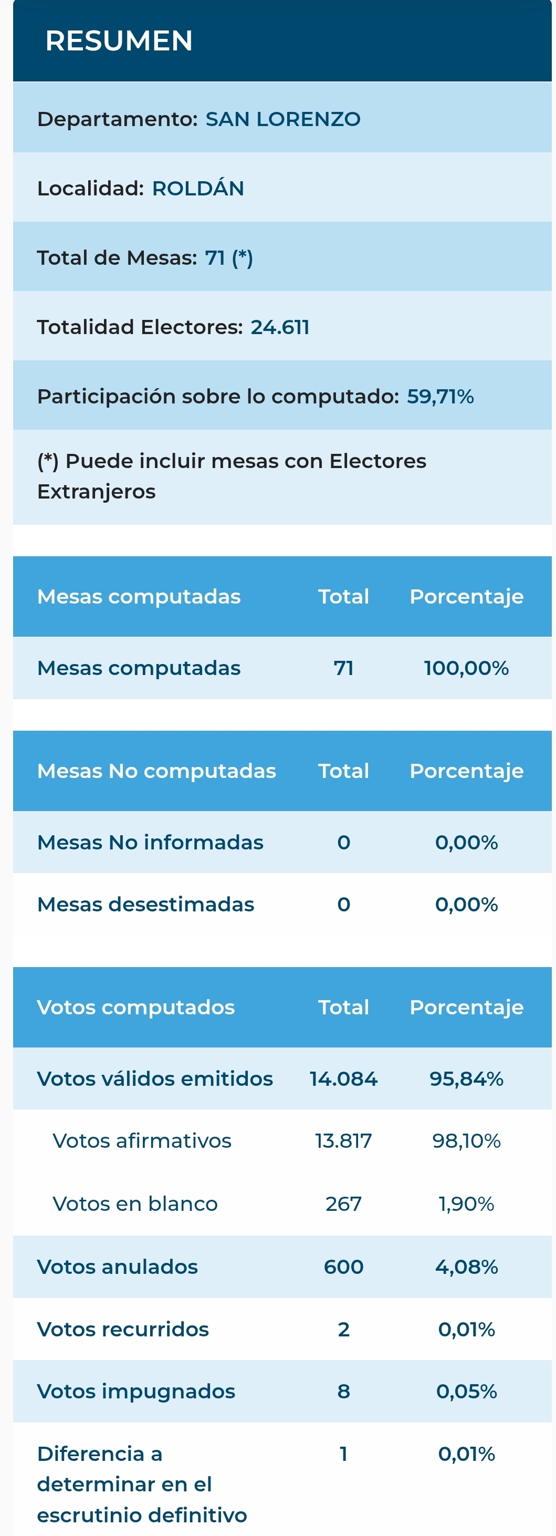Click the Votos en blanco count 267
Screen dimensions: 556x1536
pos(343,1203)
